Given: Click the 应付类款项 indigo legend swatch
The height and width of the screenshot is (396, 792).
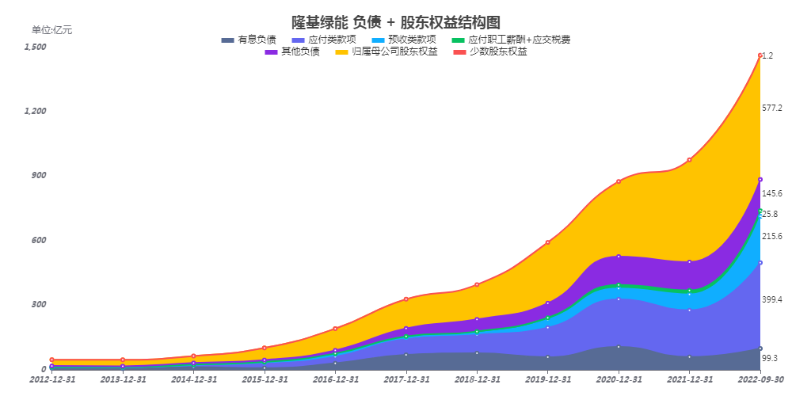Looking at the screenshot, I should (x=299, y=40).
